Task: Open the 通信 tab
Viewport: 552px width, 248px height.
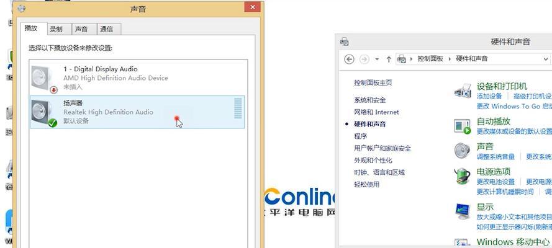Action: click(x=109, y=29)
